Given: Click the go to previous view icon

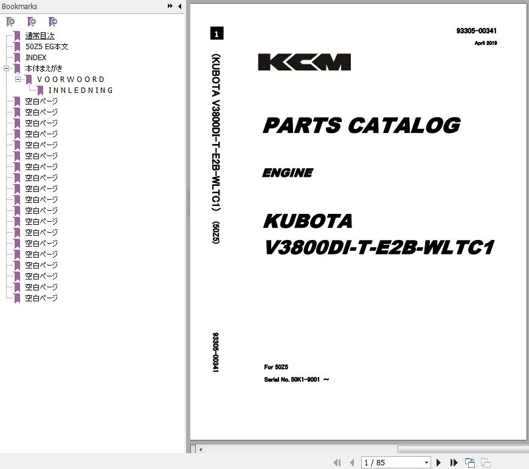Looking at the screenshot, I should (469, 462).
